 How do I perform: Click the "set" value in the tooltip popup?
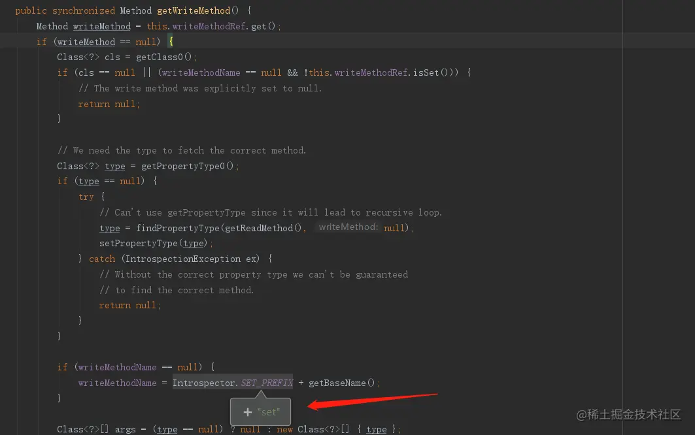269,412
